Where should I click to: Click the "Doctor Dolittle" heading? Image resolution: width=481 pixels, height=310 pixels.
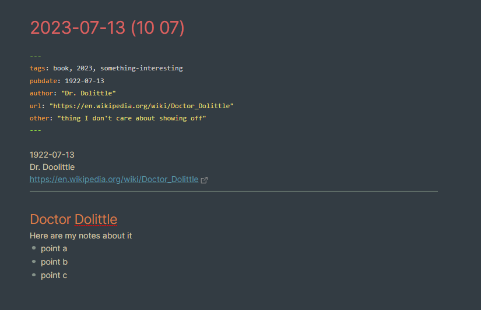point(73,219)
